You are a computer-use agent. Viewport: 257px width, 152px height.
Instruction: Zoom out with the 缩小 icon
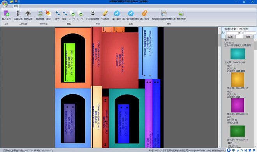64,15
